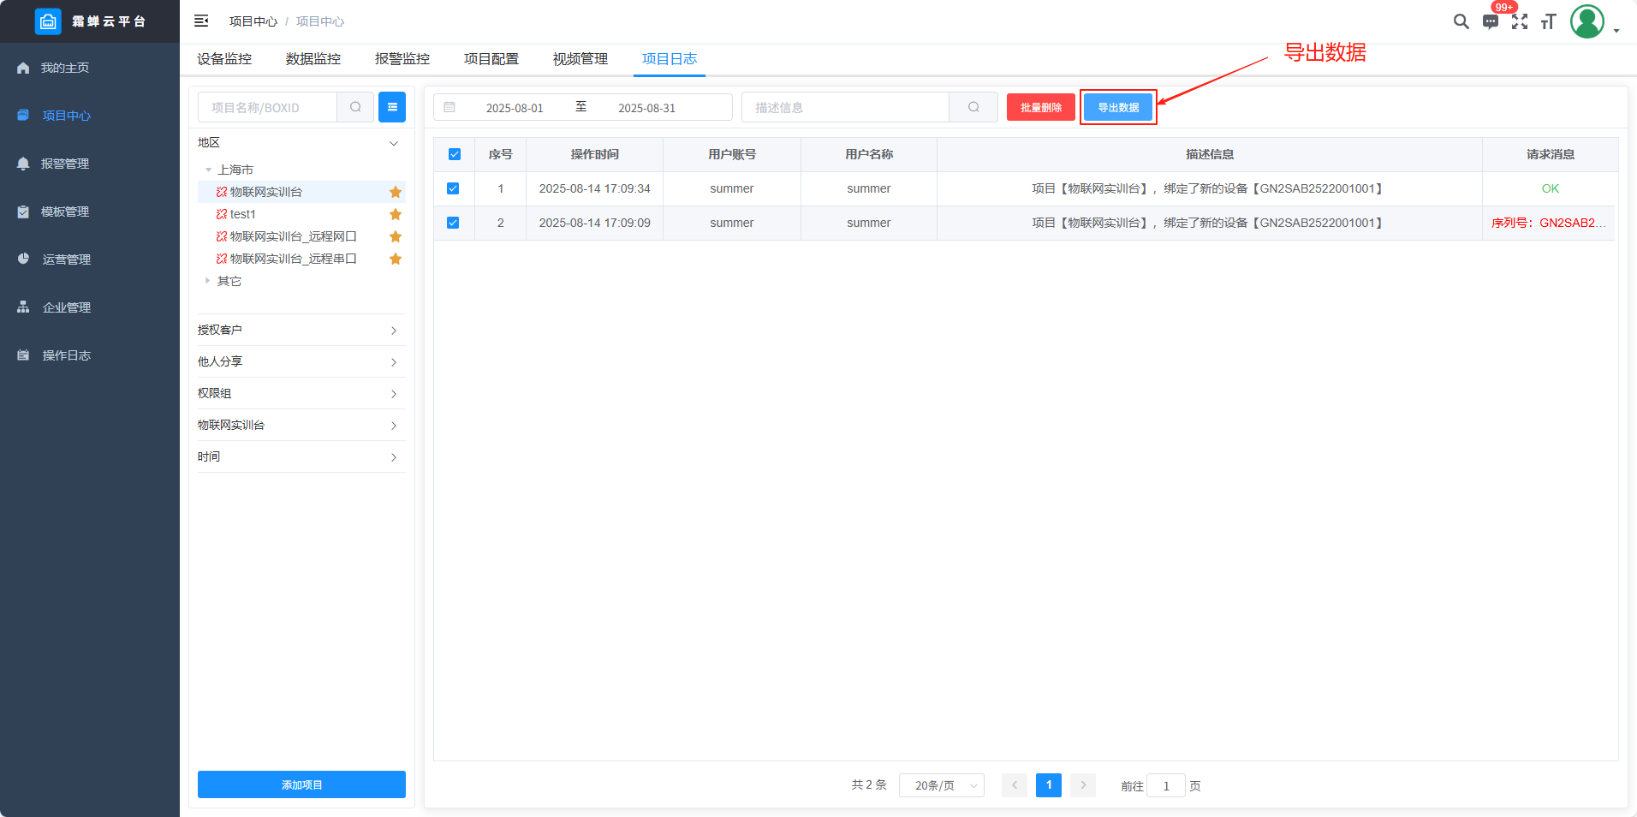
Task: Click the sidebar collapse hamburger icon
Action: click(201, 21)
